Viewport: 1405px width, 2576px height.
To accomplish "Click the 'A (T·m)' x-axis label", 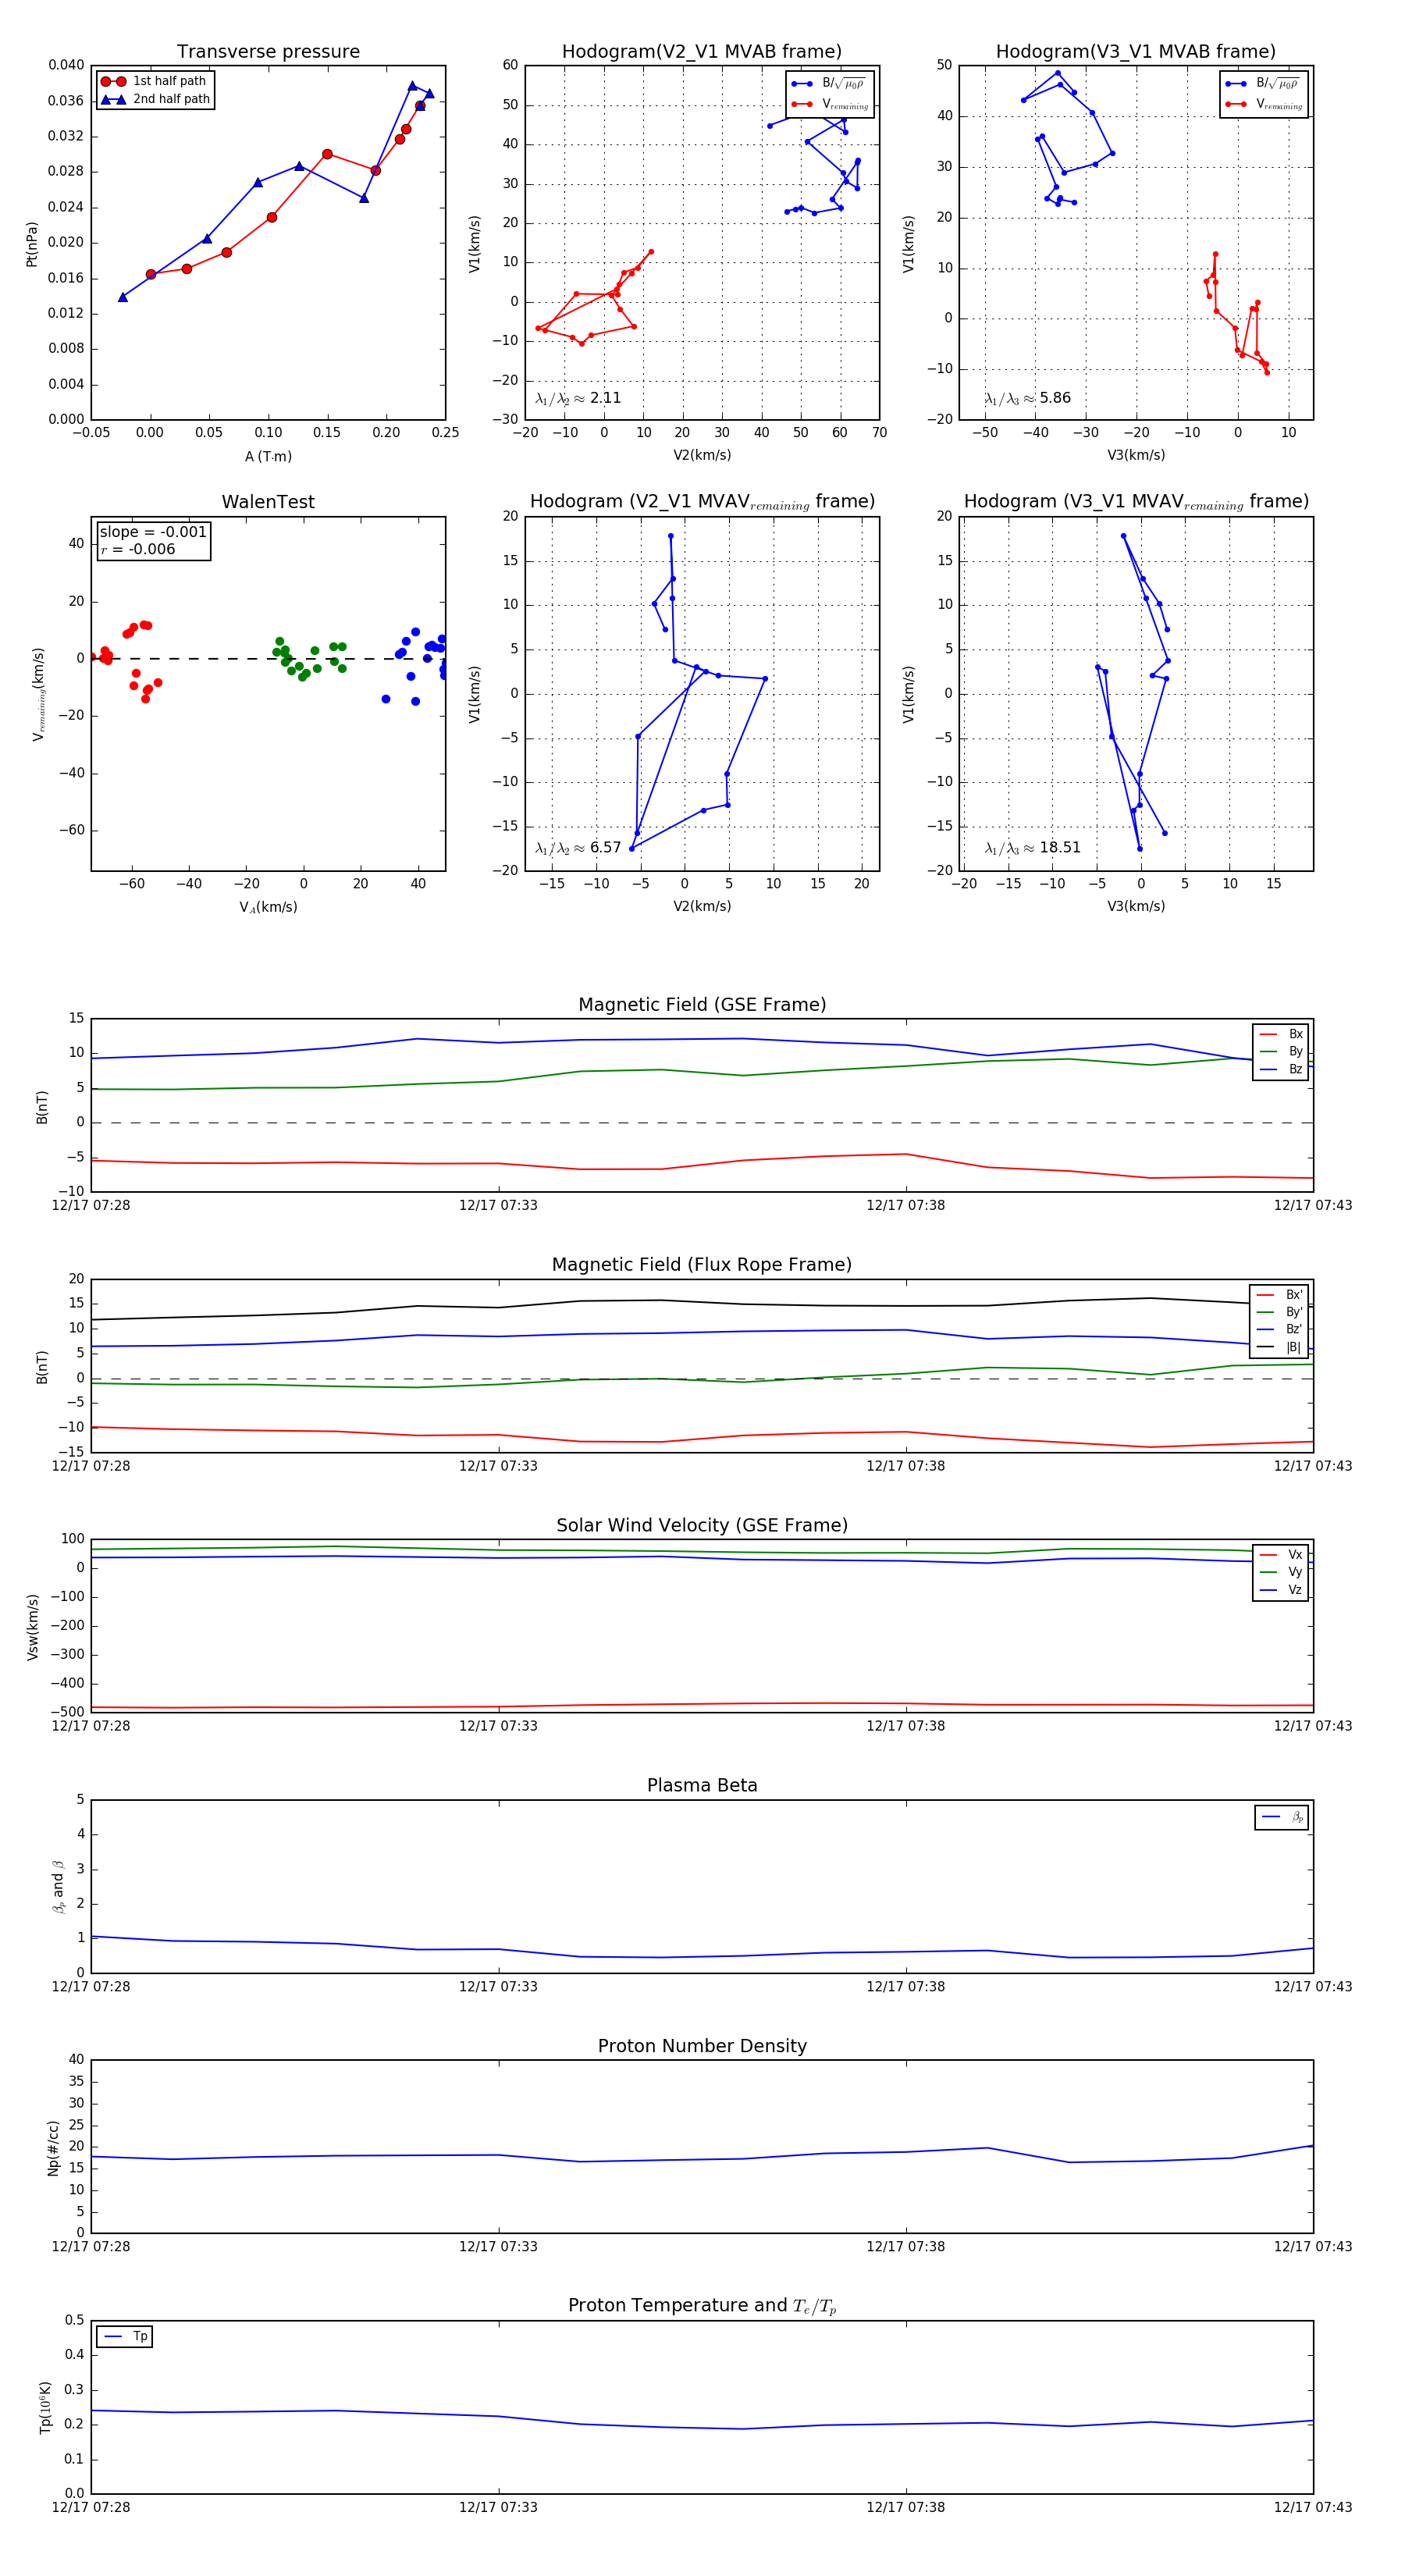I will [268, 456].
